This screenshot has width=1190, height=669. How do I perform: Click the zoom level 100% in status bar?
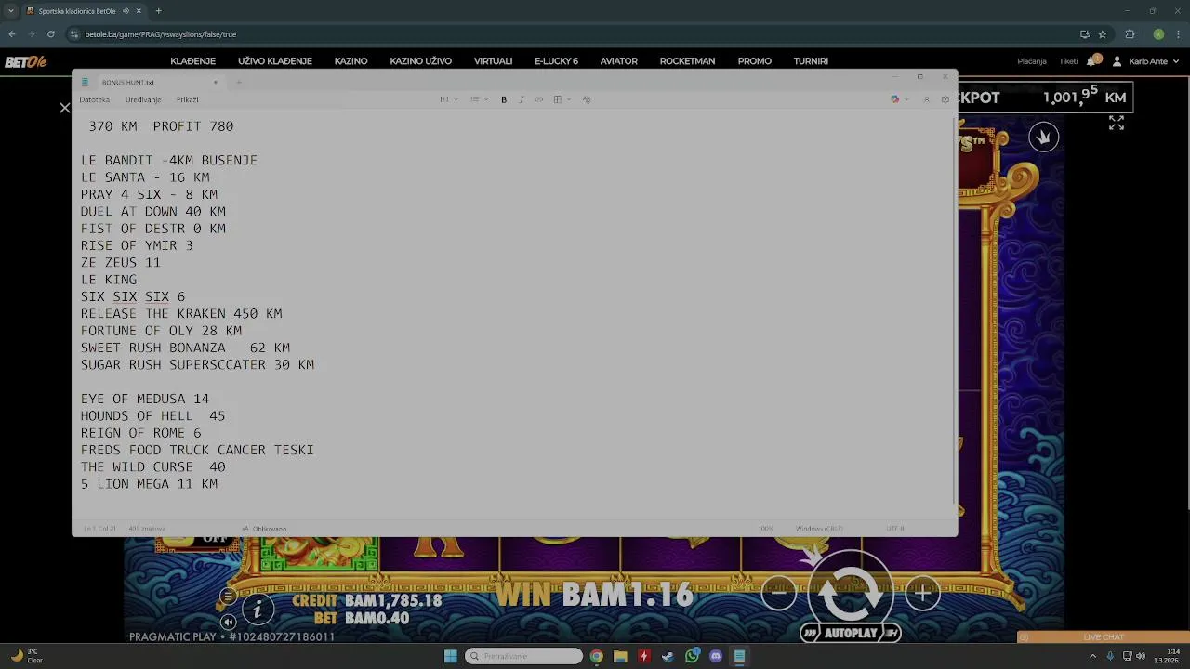pos(765,529)
